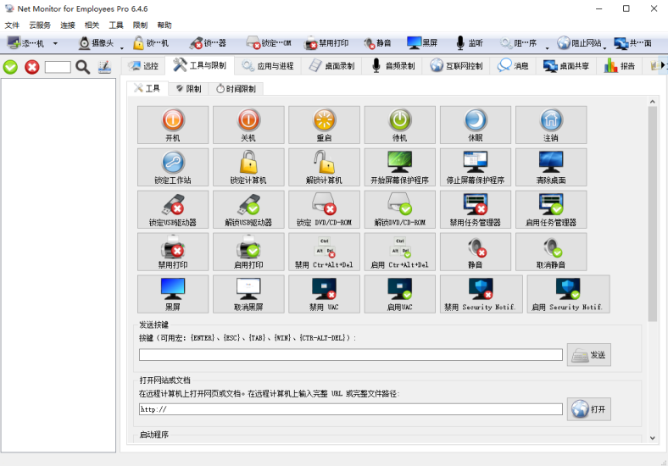Click the 关机 shutdown tool

248,125
